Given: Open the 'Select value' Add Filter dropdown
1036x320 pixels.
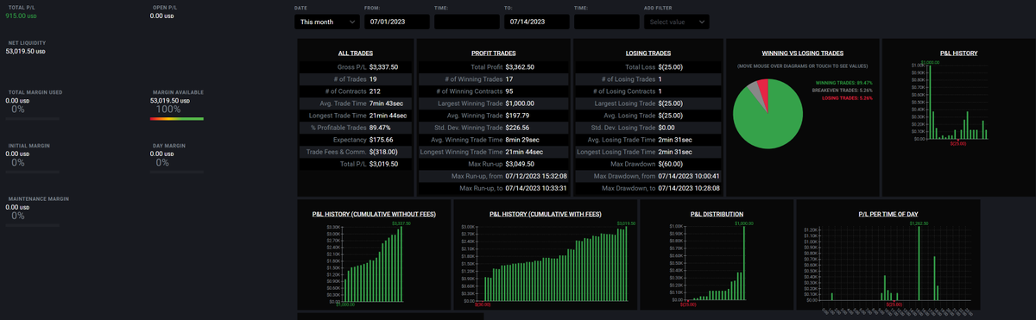Looking at the screenshot, I should coord(677,22).
